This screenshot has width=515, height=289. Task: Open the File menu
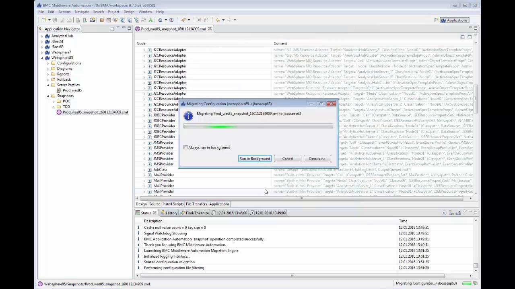tap(41, 12)
